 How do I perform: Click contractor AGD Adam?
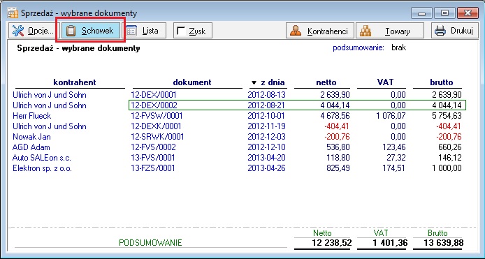tap(31, 147)
